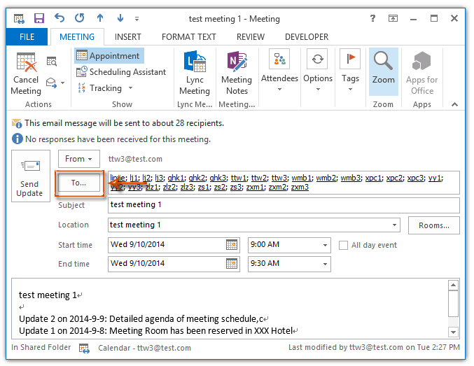
Task: Open the Start time calendar picker
Action: [232, 245]
